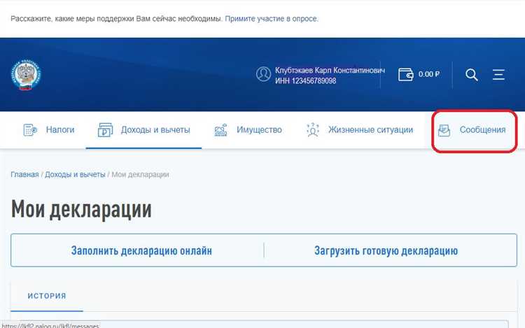Viewport: 525px width, 328px height.
Task: Go to the Имущество section
Action: [259, 129]
